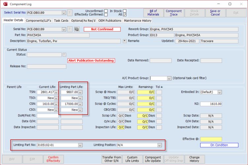Toggle Tol checkbox on CBO/CBI row

[159, 110]
